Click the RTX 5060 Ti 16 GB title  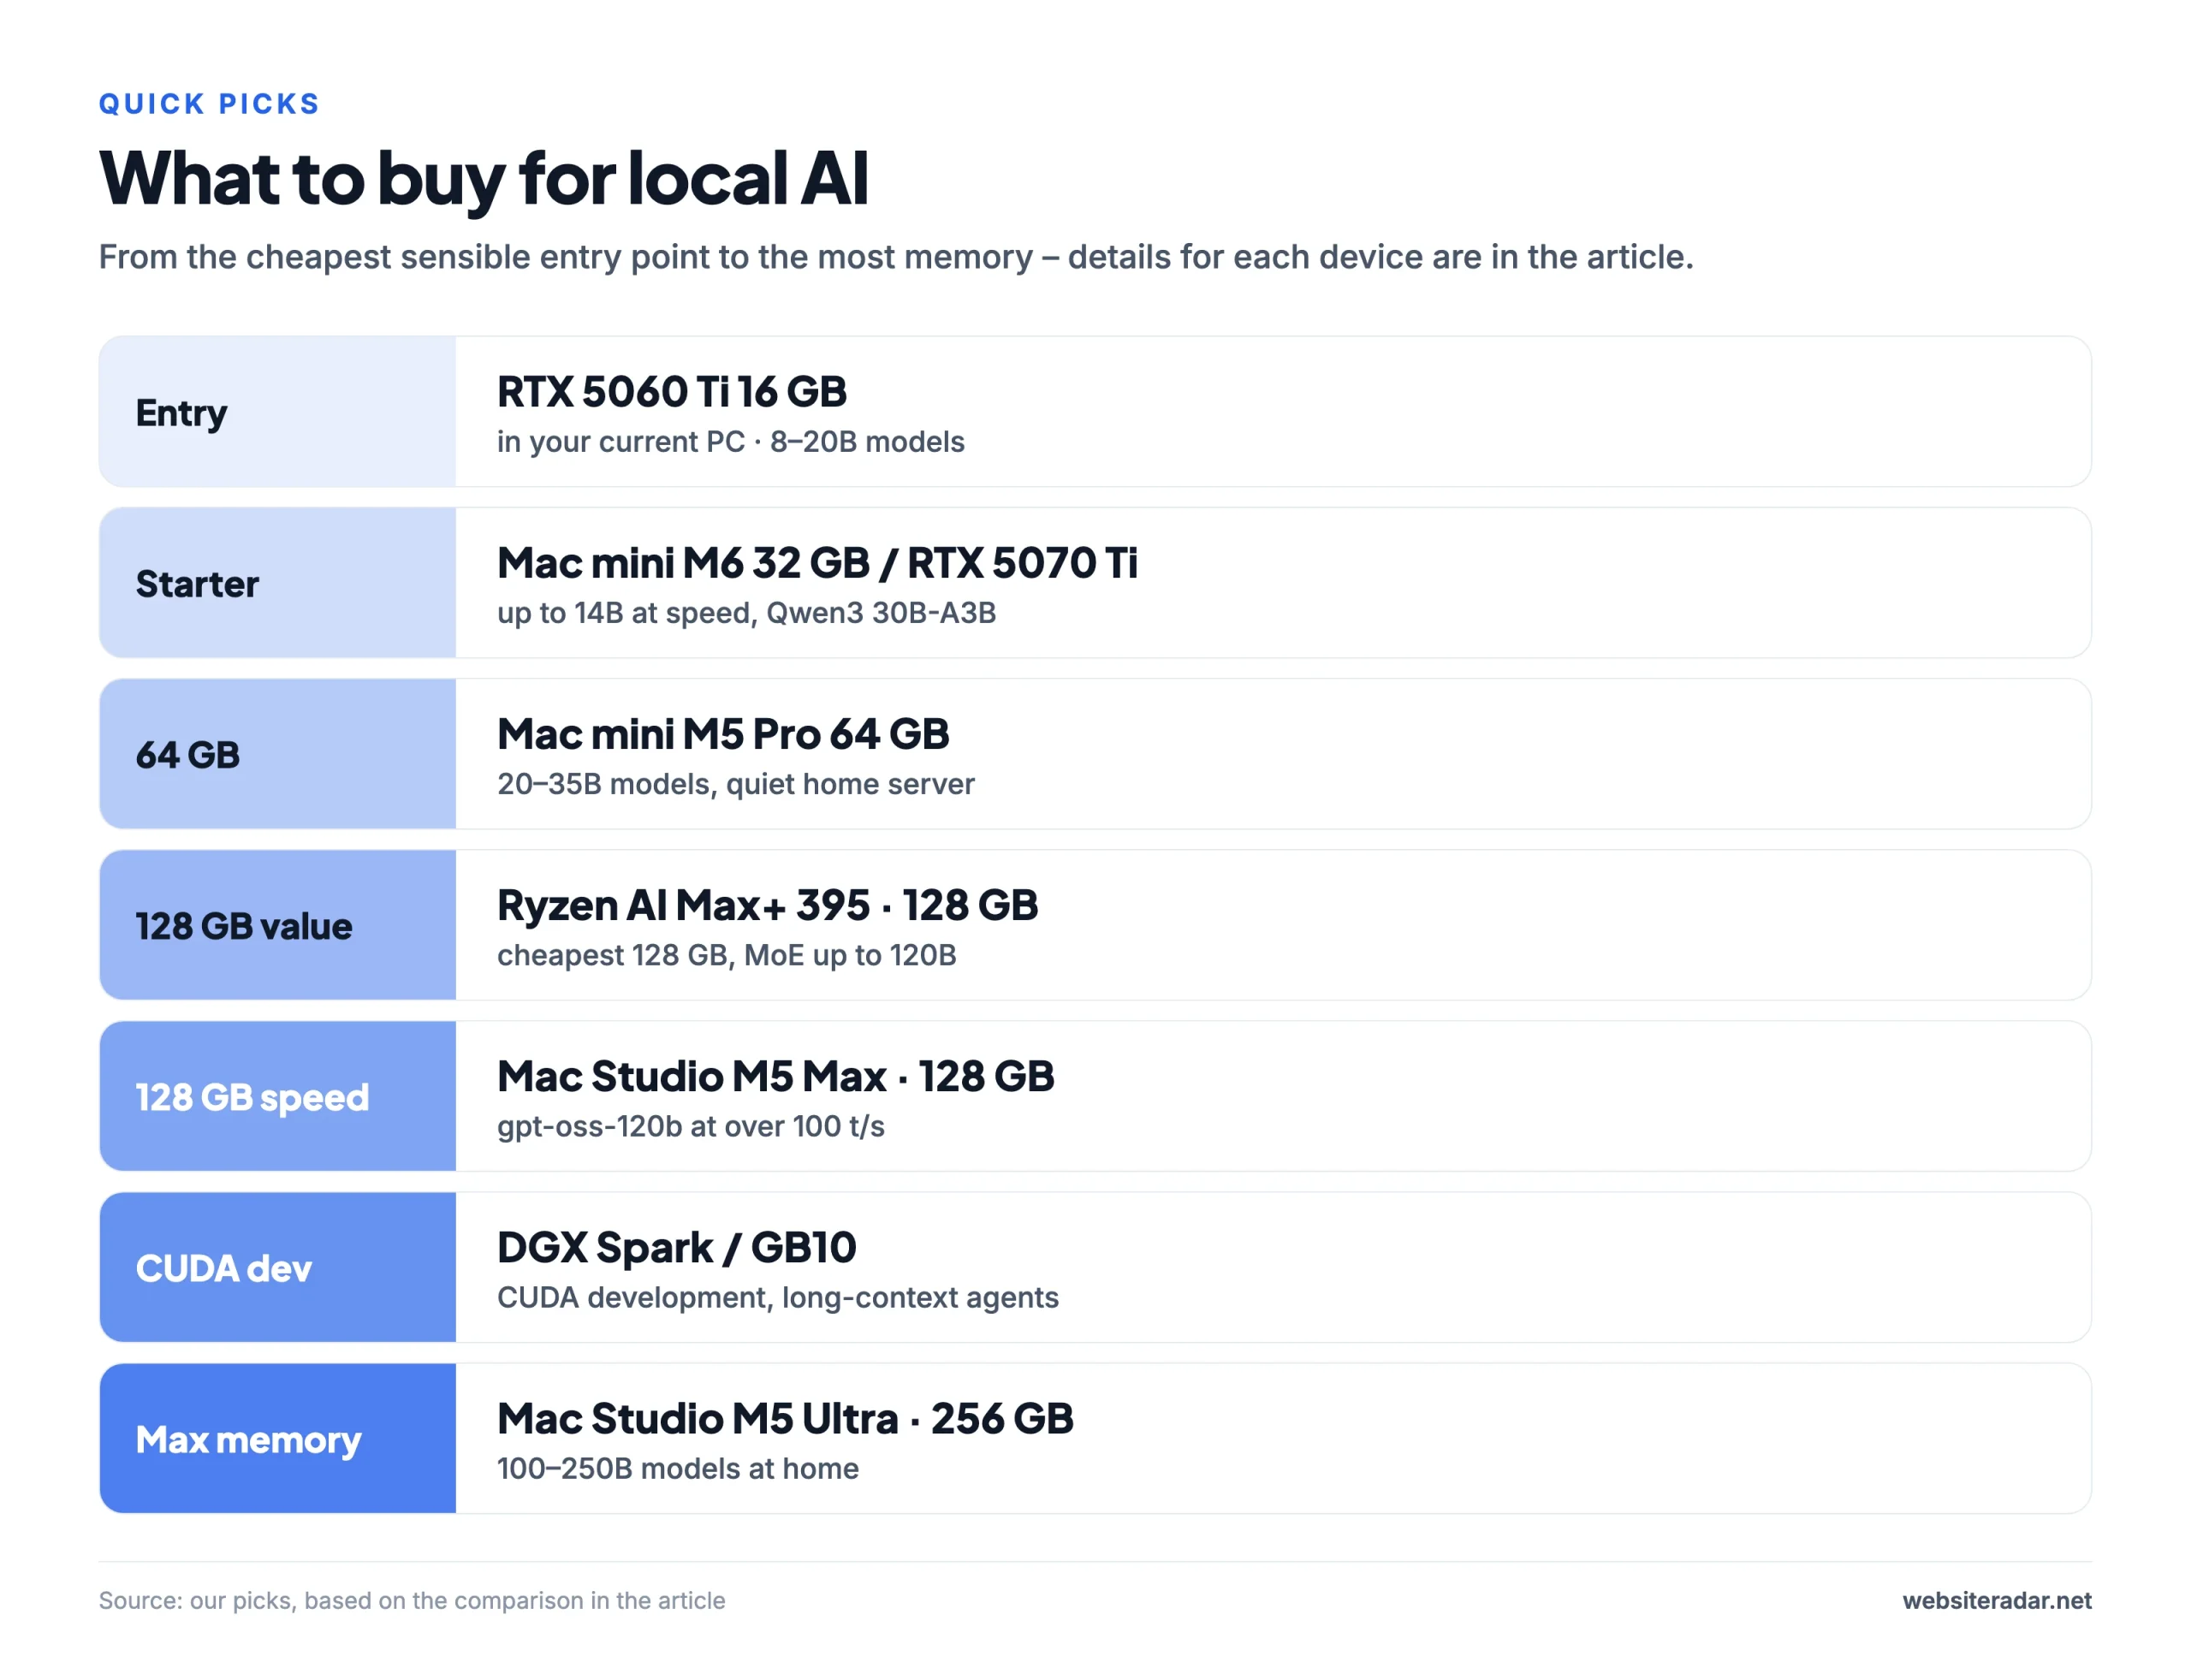click(x=671, y=391)
